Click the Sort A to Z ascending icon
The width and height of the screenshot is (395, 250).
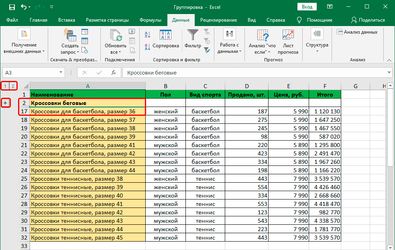click(147, 35)
